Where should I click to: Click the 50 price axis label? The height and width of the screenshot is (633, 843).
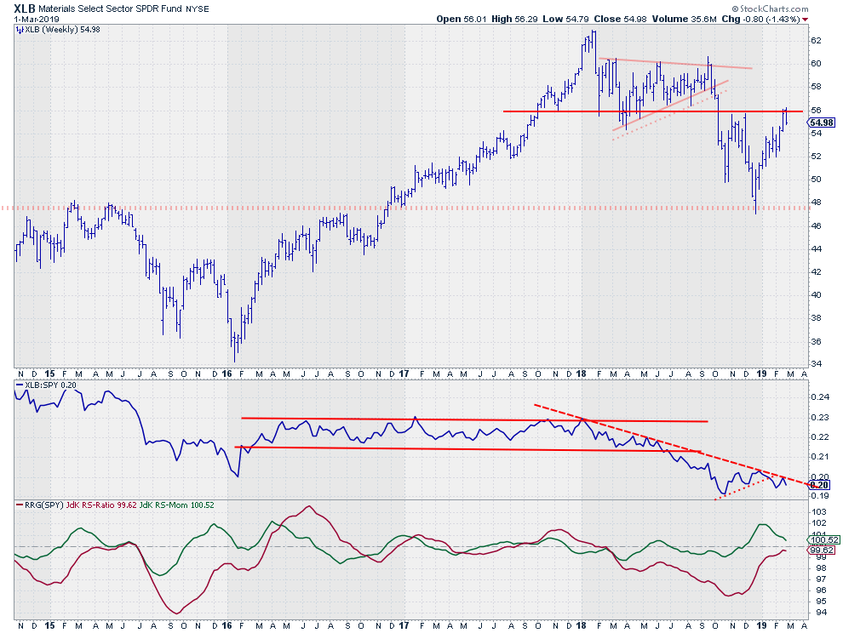(816, 180)
